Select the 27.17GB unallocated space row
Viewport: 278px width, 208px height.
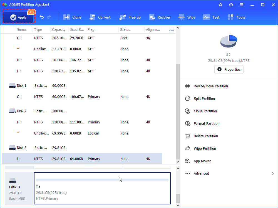click(82, 49)
